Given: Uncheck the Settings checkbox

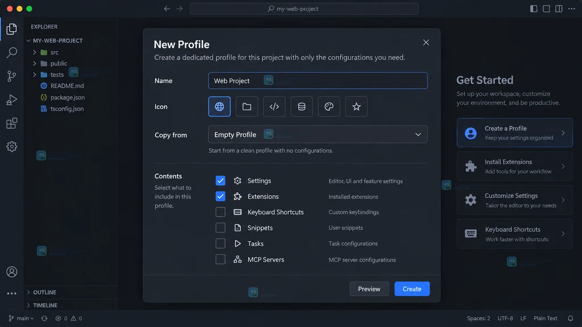Looking at the screenshot, I should [x=221, y=181].
